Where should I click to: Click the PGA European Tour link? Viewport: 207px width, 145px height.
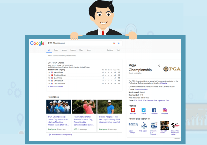(150, 101)
